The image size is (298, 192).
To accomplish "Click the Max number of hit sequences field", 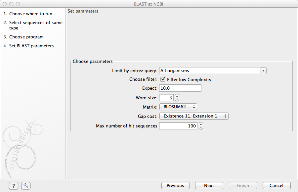I will [x=178, y=126].
